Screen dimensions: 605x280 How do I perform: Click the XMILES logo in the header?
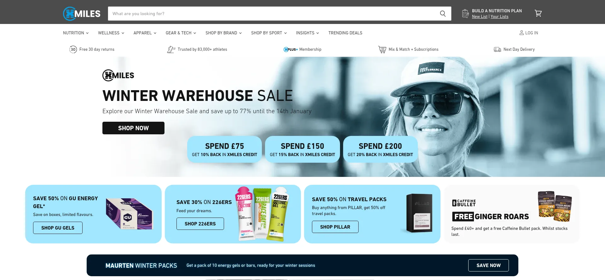(82, 14)
